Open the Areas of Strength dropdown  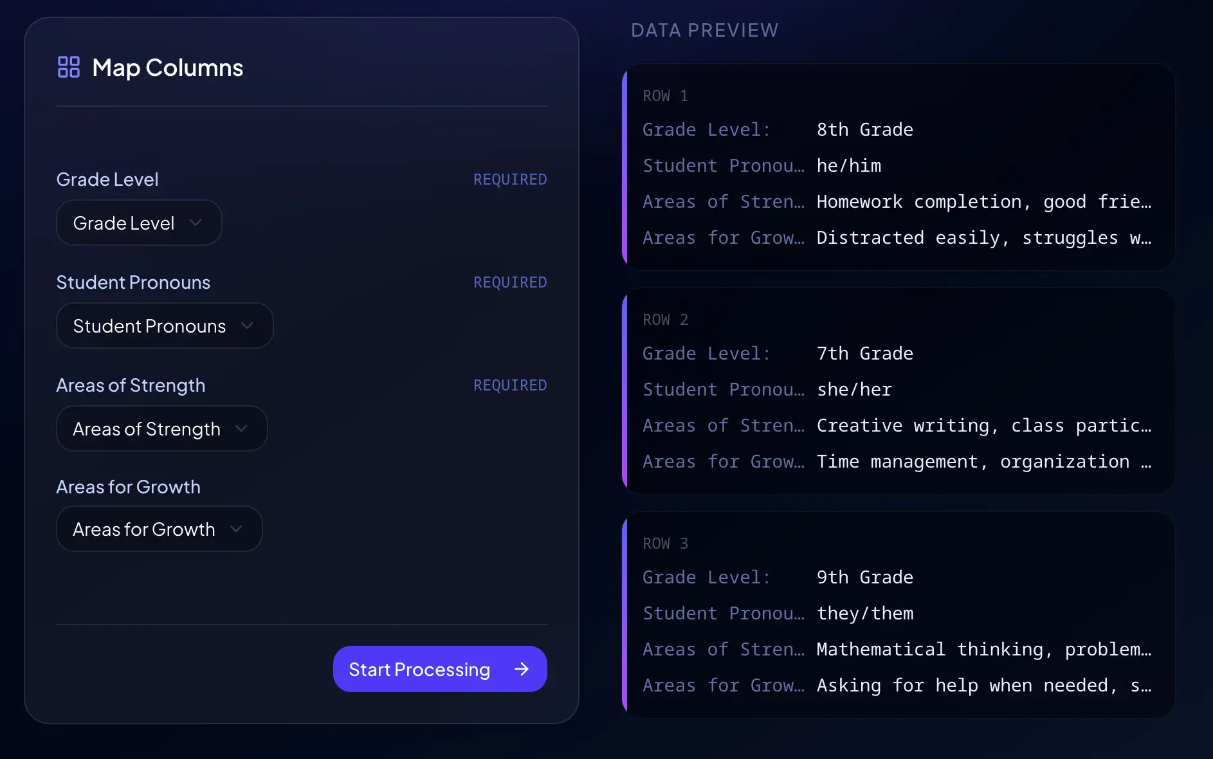pyautogui.click(x=161, y=428)
